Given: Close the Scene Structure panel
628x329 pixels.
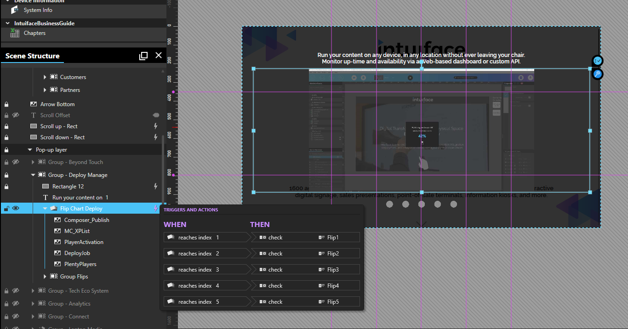Looking at the screenshot, I should click(x=159, y=55).
